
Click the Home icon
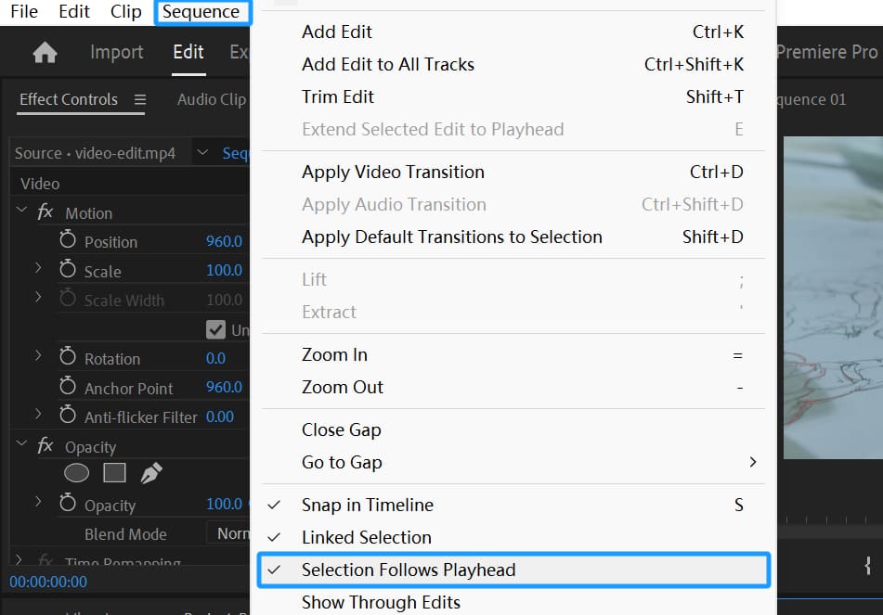point(45,53)
